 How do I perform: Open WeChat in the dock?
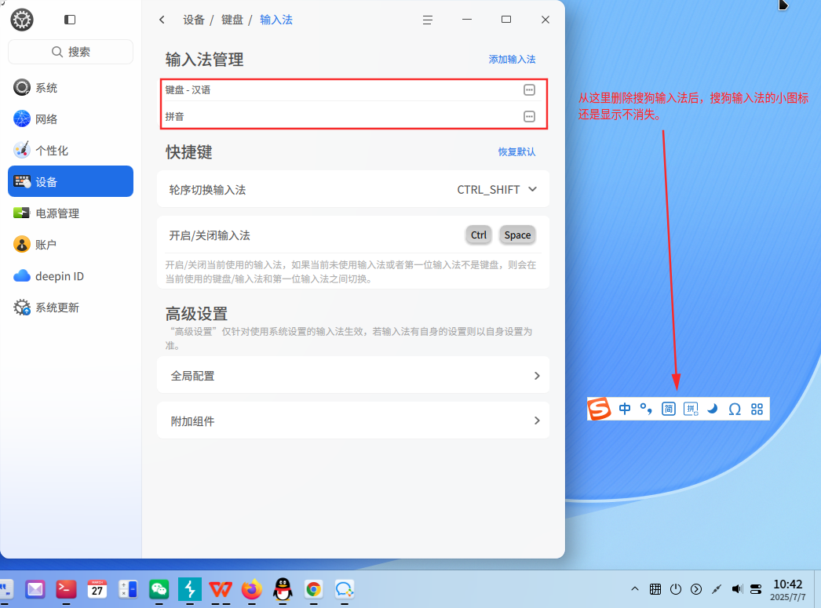159,590
